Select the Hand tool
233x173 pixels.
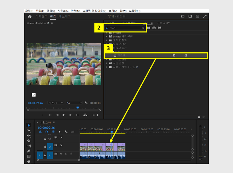29,161
